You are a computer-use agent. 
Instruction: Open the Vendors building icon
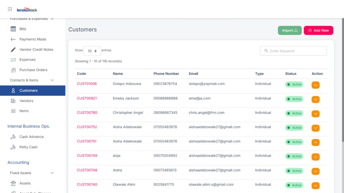[13, 101]
